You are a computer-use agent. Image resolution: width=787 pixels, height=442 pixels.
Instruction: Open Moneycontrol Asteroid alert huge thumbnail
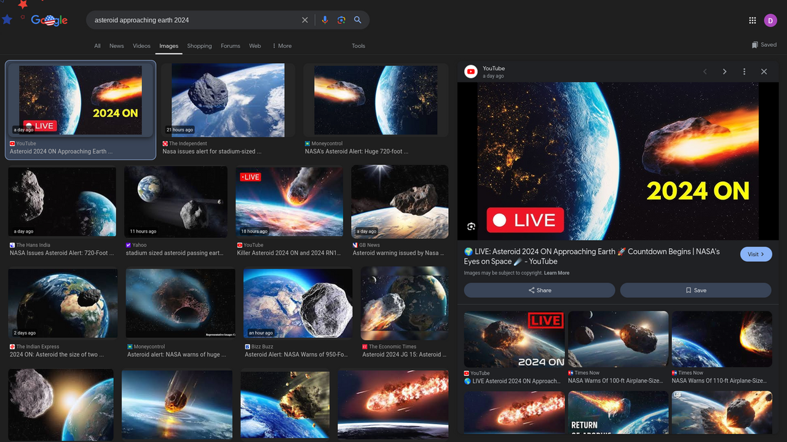[x=180, y=303]
